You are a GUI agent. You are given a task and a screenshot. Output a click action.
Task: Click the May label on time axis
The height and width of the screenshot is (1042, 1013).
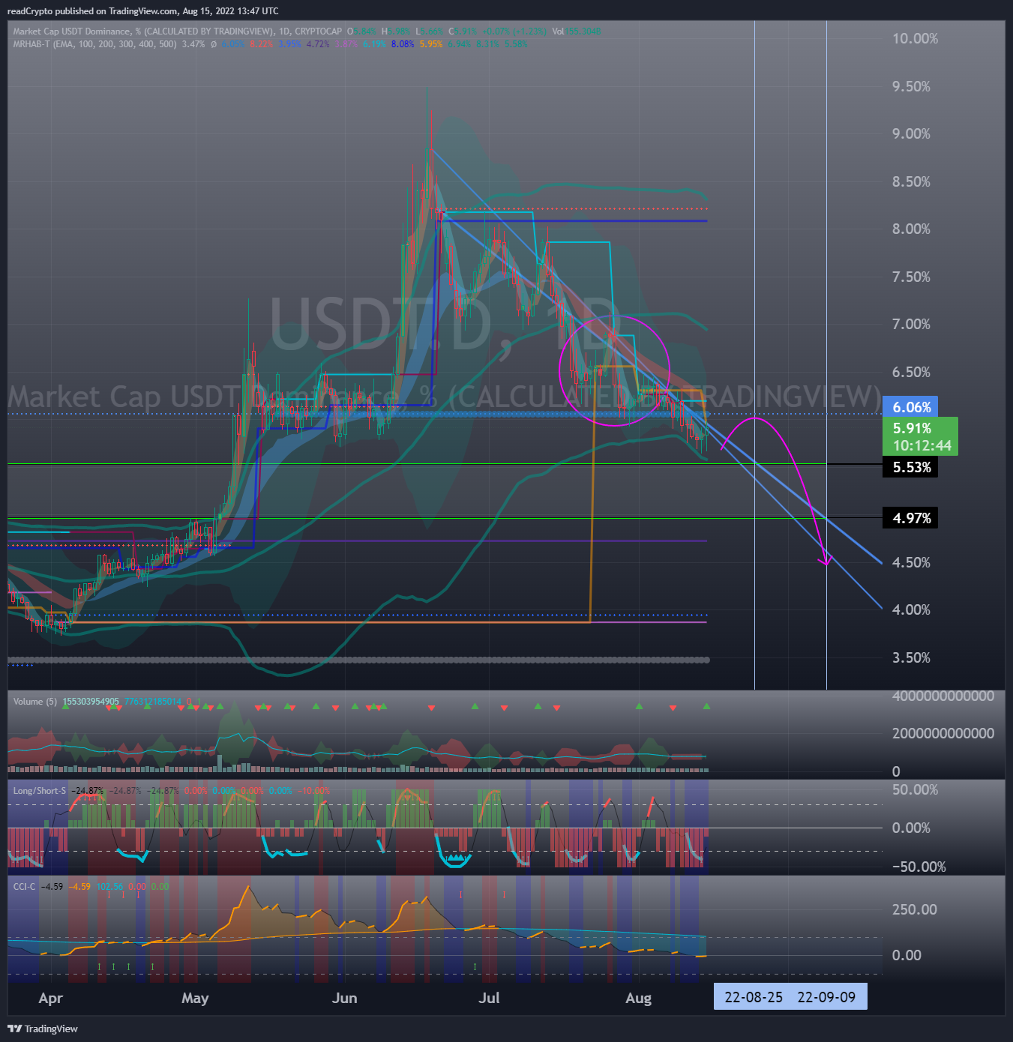pyautogui.click(x=195, y=998)
